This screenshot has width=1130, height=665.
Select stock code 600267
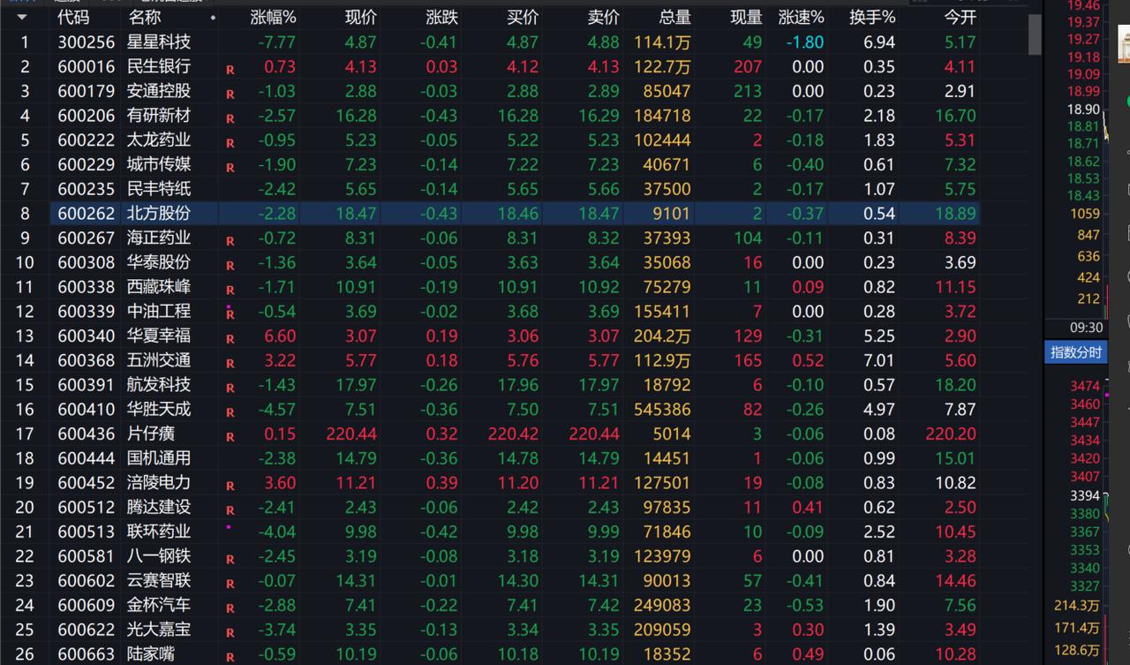87,238
